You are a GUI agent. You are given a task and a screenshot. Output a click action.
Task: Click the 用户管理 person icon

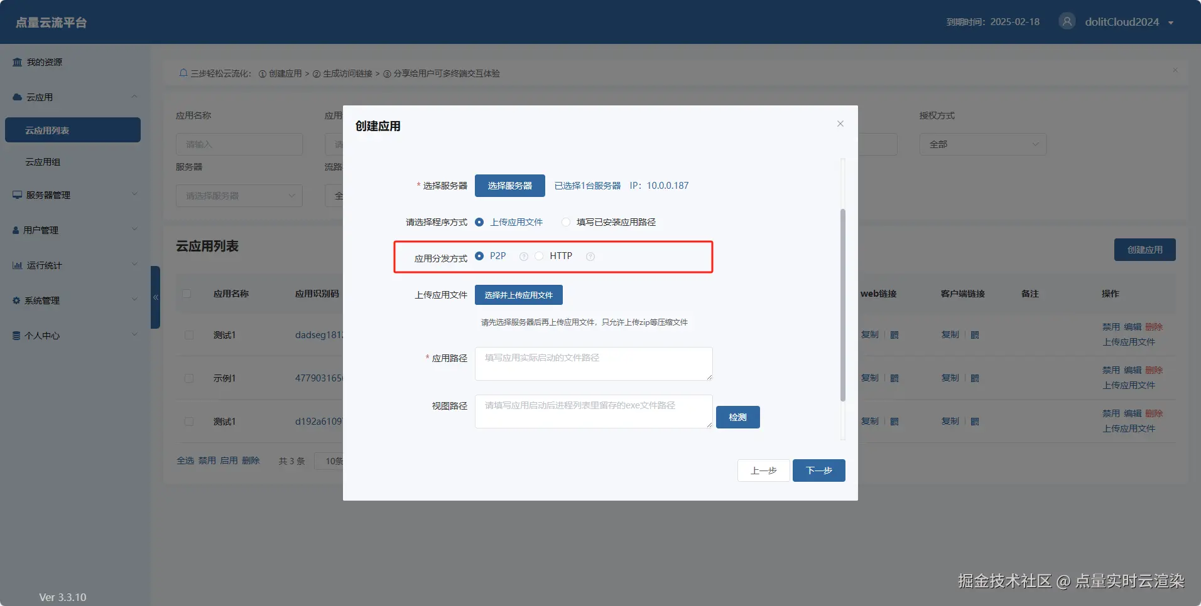(16, 230)
